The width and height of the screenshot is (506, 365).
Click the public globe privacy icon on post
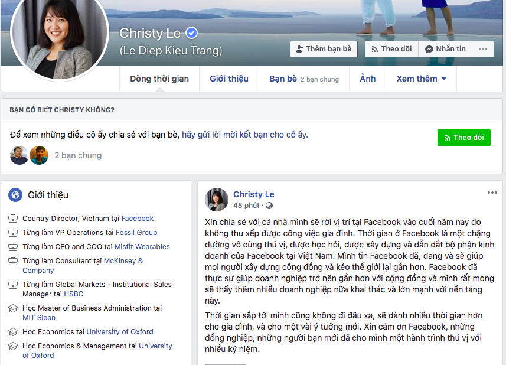point(269,206)
